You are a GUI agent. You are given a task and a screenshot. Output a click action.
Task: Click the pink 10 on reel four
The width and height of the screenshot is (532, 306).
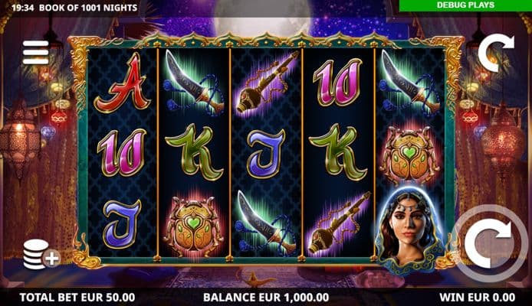click(x=337, y=83)
